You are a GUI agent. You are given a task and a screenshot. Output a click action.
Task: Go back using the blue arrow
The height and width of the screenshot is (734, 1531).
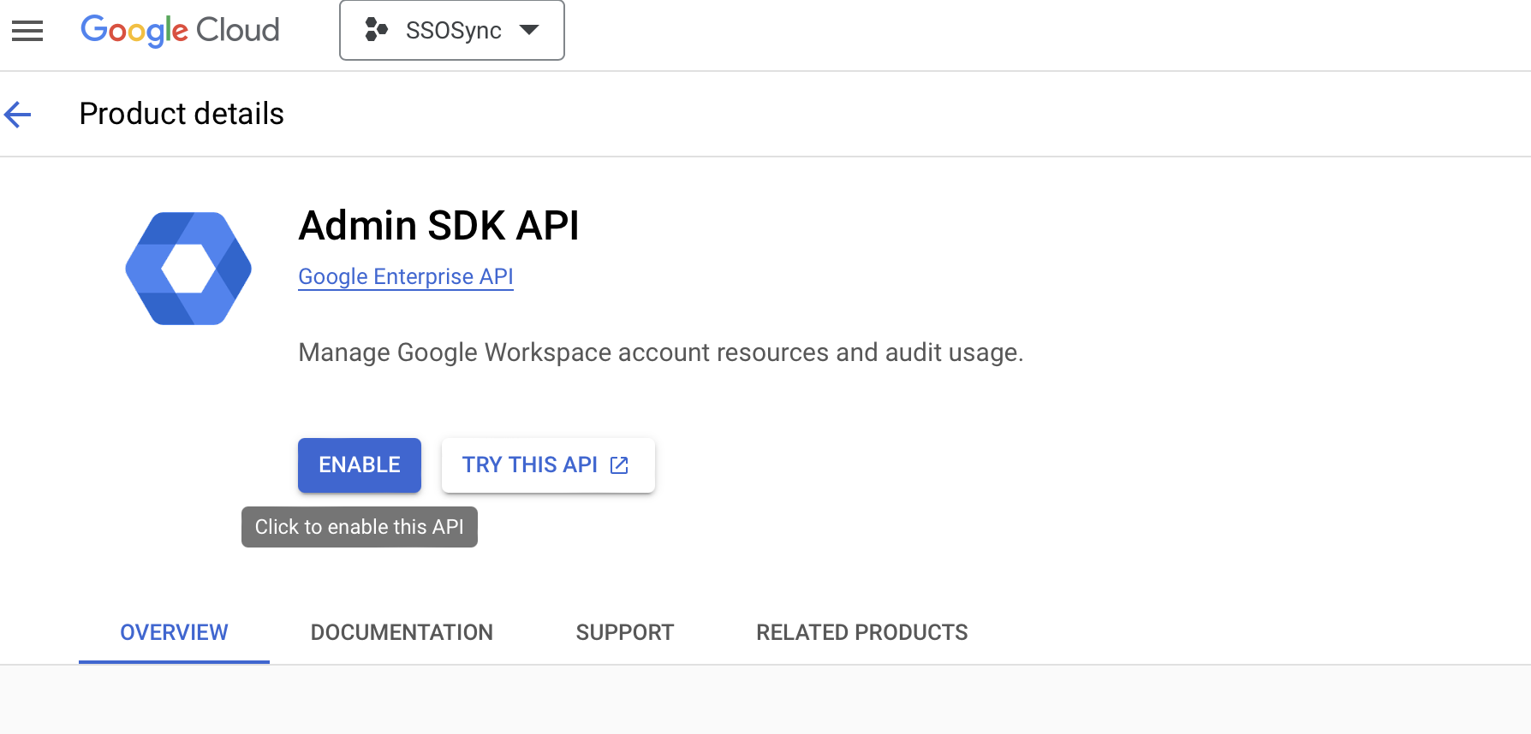click(18, 114)
